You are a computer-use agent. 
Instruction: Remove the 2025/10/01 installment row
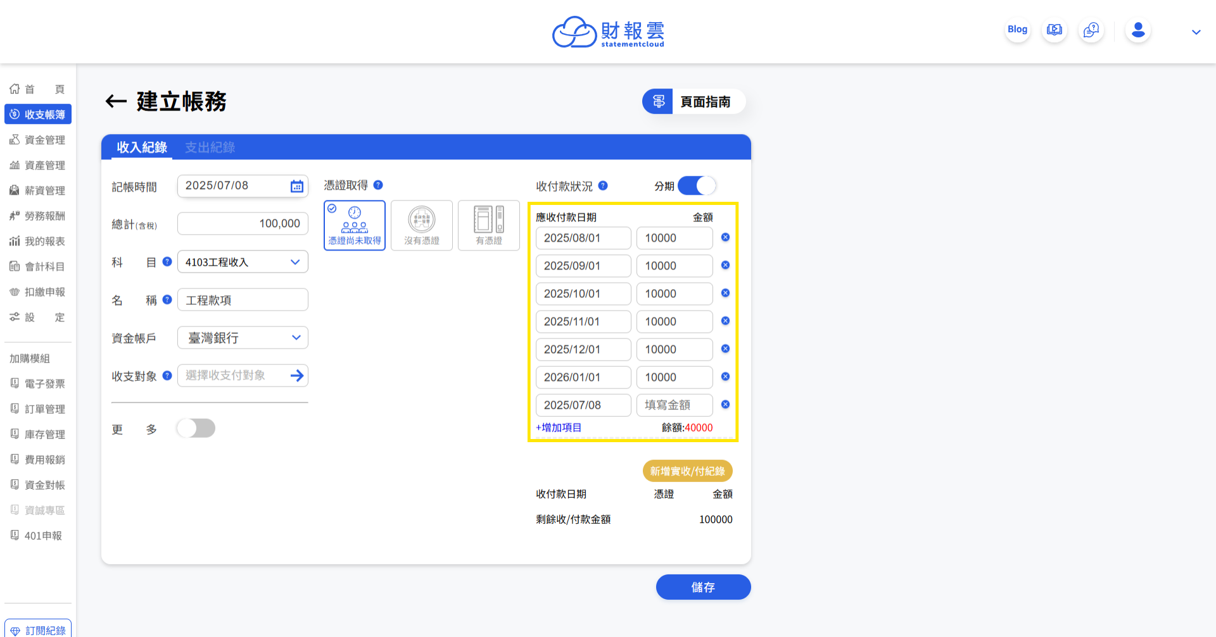pos(725,293)
